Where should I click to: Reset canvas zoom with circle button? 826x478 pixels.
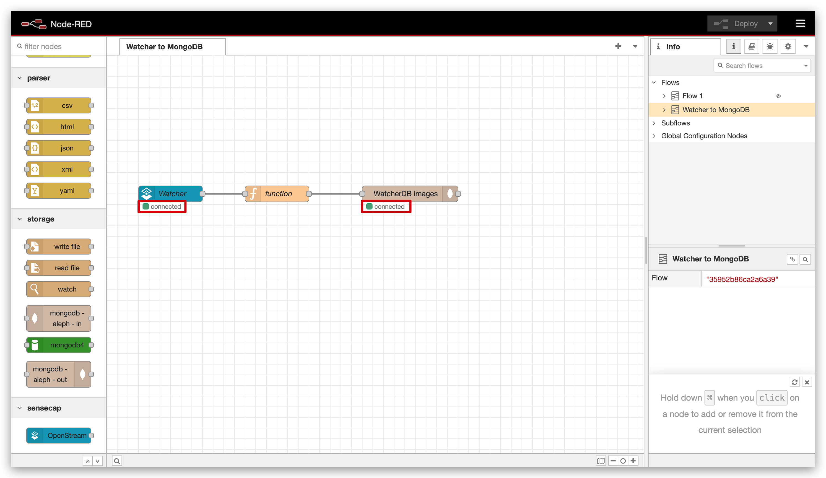click(x=623, y=461)
